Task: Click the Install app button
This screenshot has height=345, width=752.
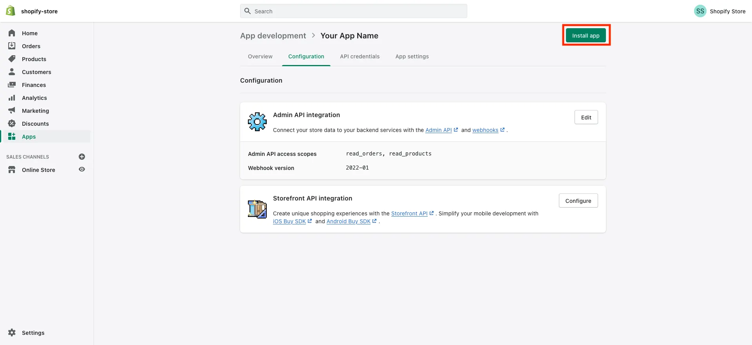Action: [x=586, y=35]
